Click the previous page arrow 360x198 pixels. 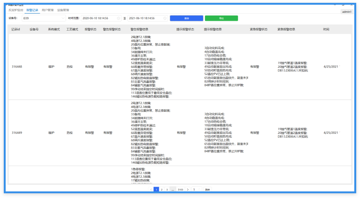pyautogui.click(x=151, y=189)
